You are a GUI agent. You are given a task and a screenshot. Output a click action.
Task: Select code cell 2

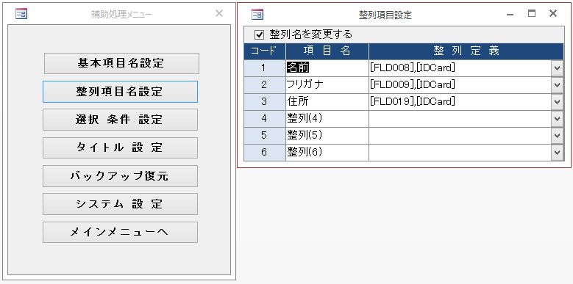tap(265, 85)
